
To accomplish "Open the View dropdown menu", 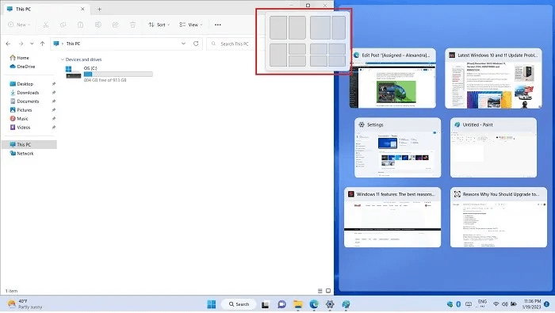I will point(191,25).
